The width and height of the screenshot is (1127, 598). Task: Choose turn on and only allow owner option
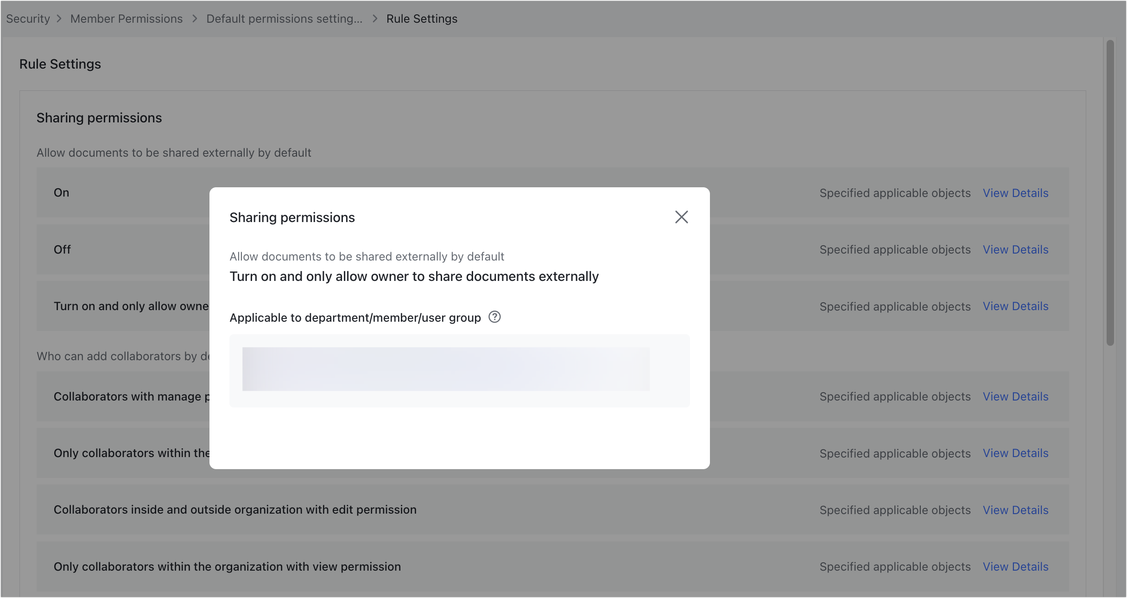(x=132, y=306)
